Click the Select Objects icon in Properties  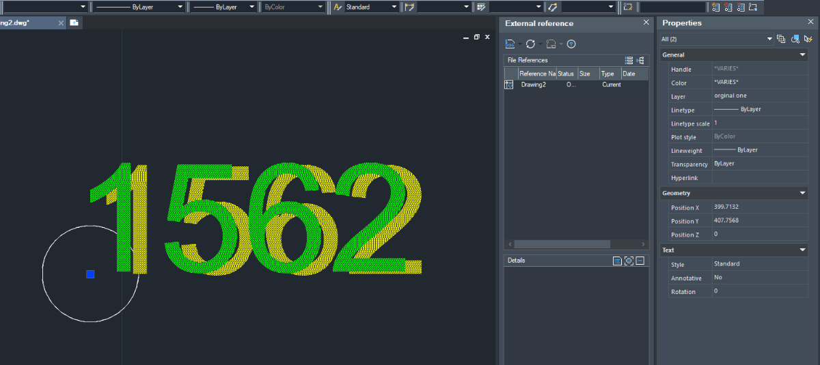(x=795, y=39)
